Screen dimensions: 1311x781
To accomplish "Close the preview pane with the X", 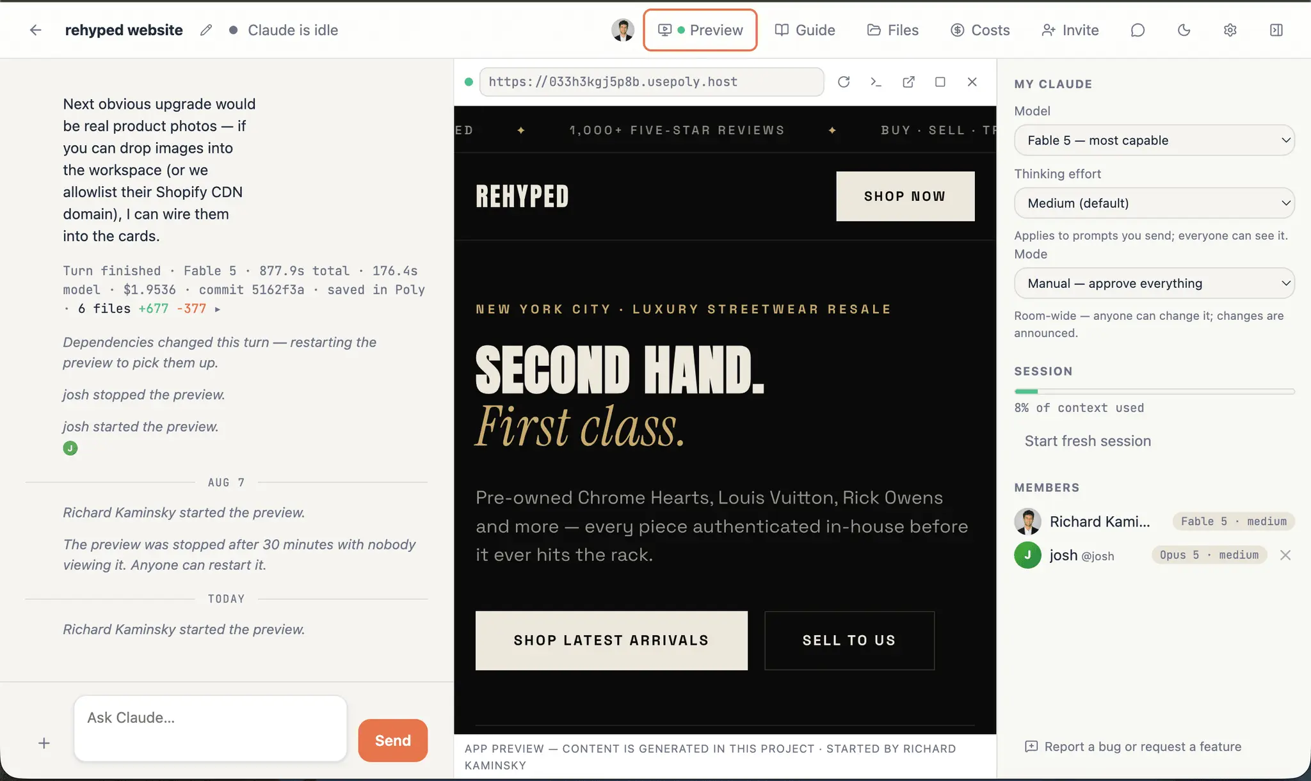I will [972, 82].
